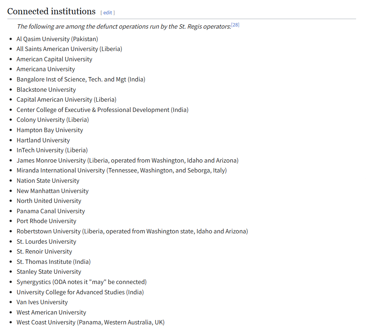Click the James Monroe University entry
366x331 pixels.
coord(127,160)
